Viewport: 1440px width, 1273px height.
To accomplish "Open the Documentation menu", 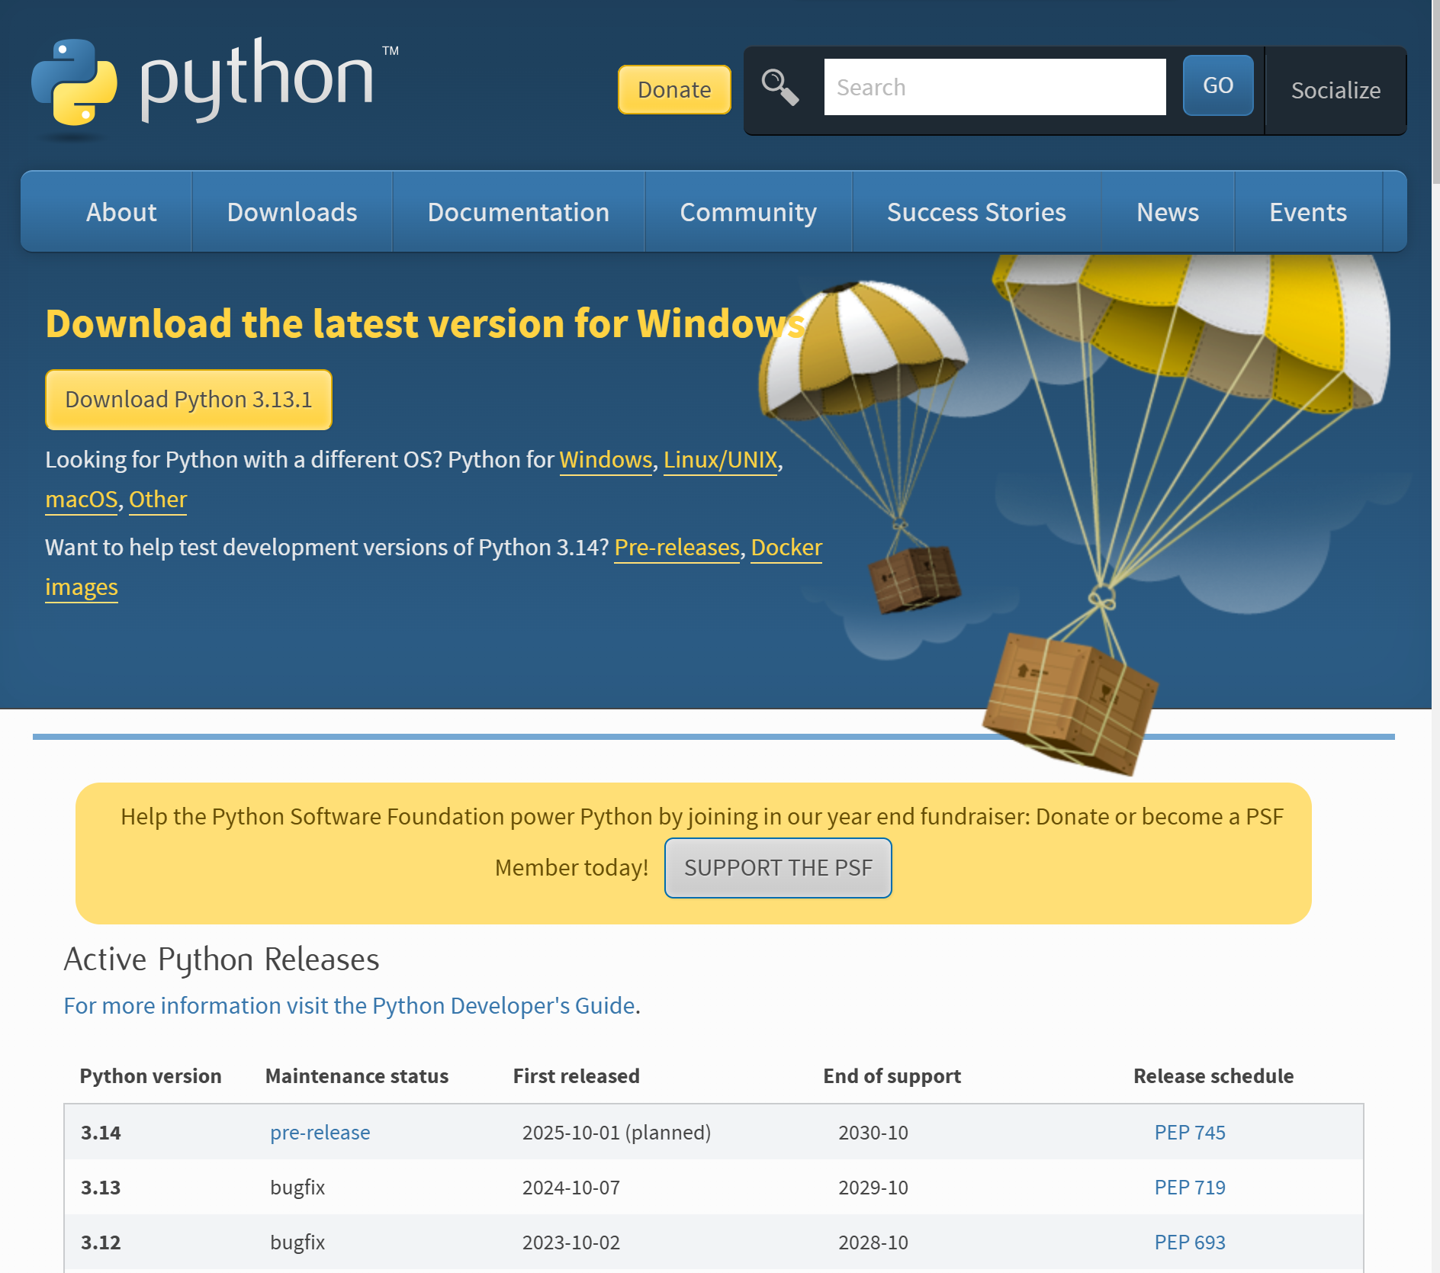I will [519, 212].
